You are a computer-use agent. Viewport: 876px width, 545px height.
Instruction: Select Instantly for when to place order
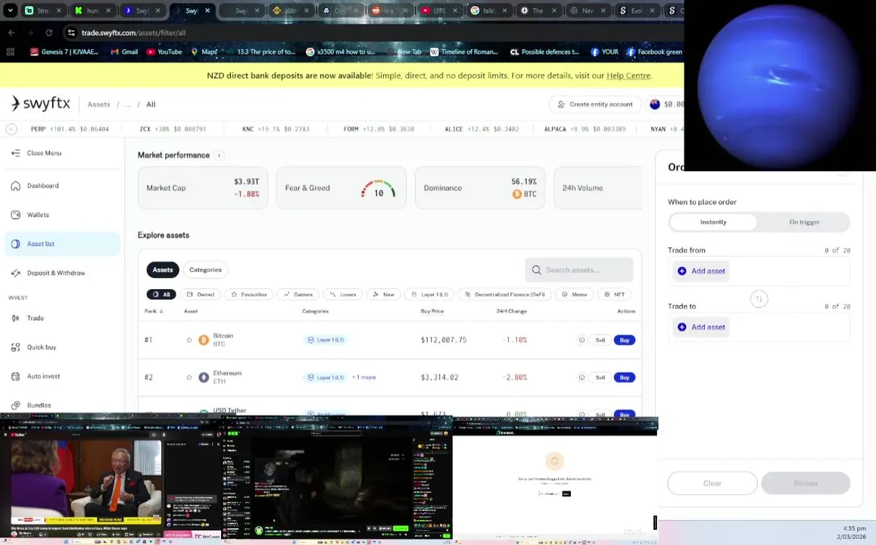coord(713,223)
